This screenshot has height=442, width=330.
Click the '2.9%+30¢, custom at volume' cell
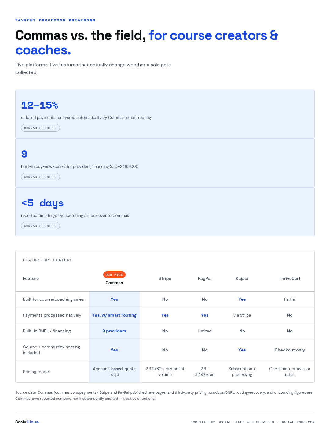click(165, 372)
